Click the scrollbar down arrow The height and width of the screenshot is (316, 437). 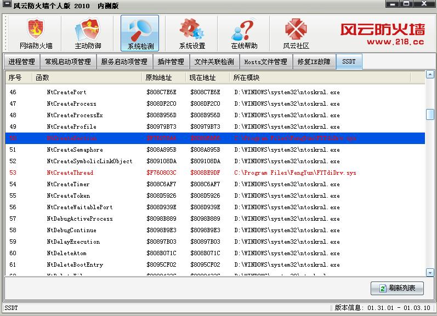pyautogui.click(x=430, y=273)
